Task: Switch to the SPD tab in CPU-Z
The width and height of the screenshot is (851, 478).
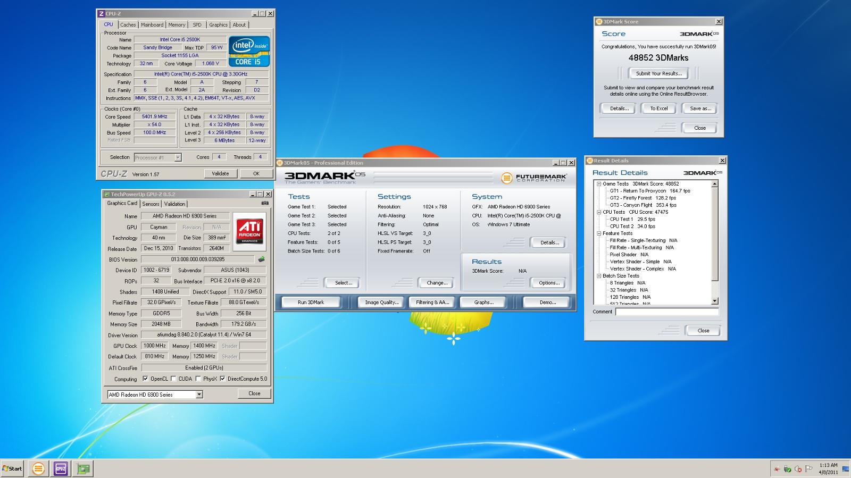Action: point(197,25)
